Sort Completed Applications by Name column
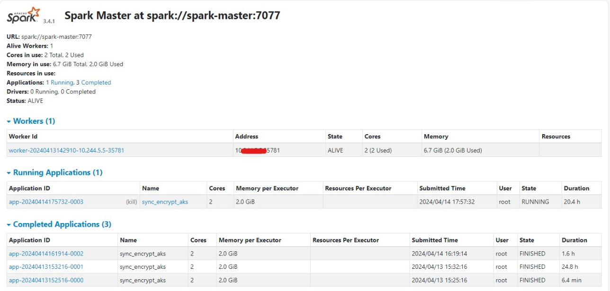This screenshot has width=610, height=291. click(128, 240)
